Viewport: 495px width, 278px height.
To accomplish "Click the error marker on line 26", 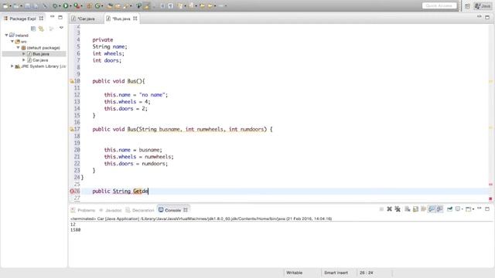I will tap(72, 191).
